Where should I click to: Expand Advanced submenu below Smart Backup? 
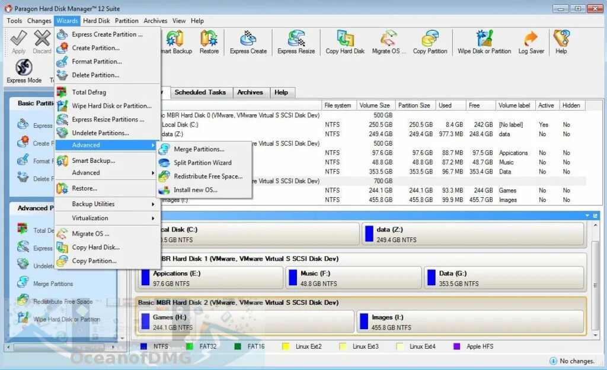pos(108,173)
